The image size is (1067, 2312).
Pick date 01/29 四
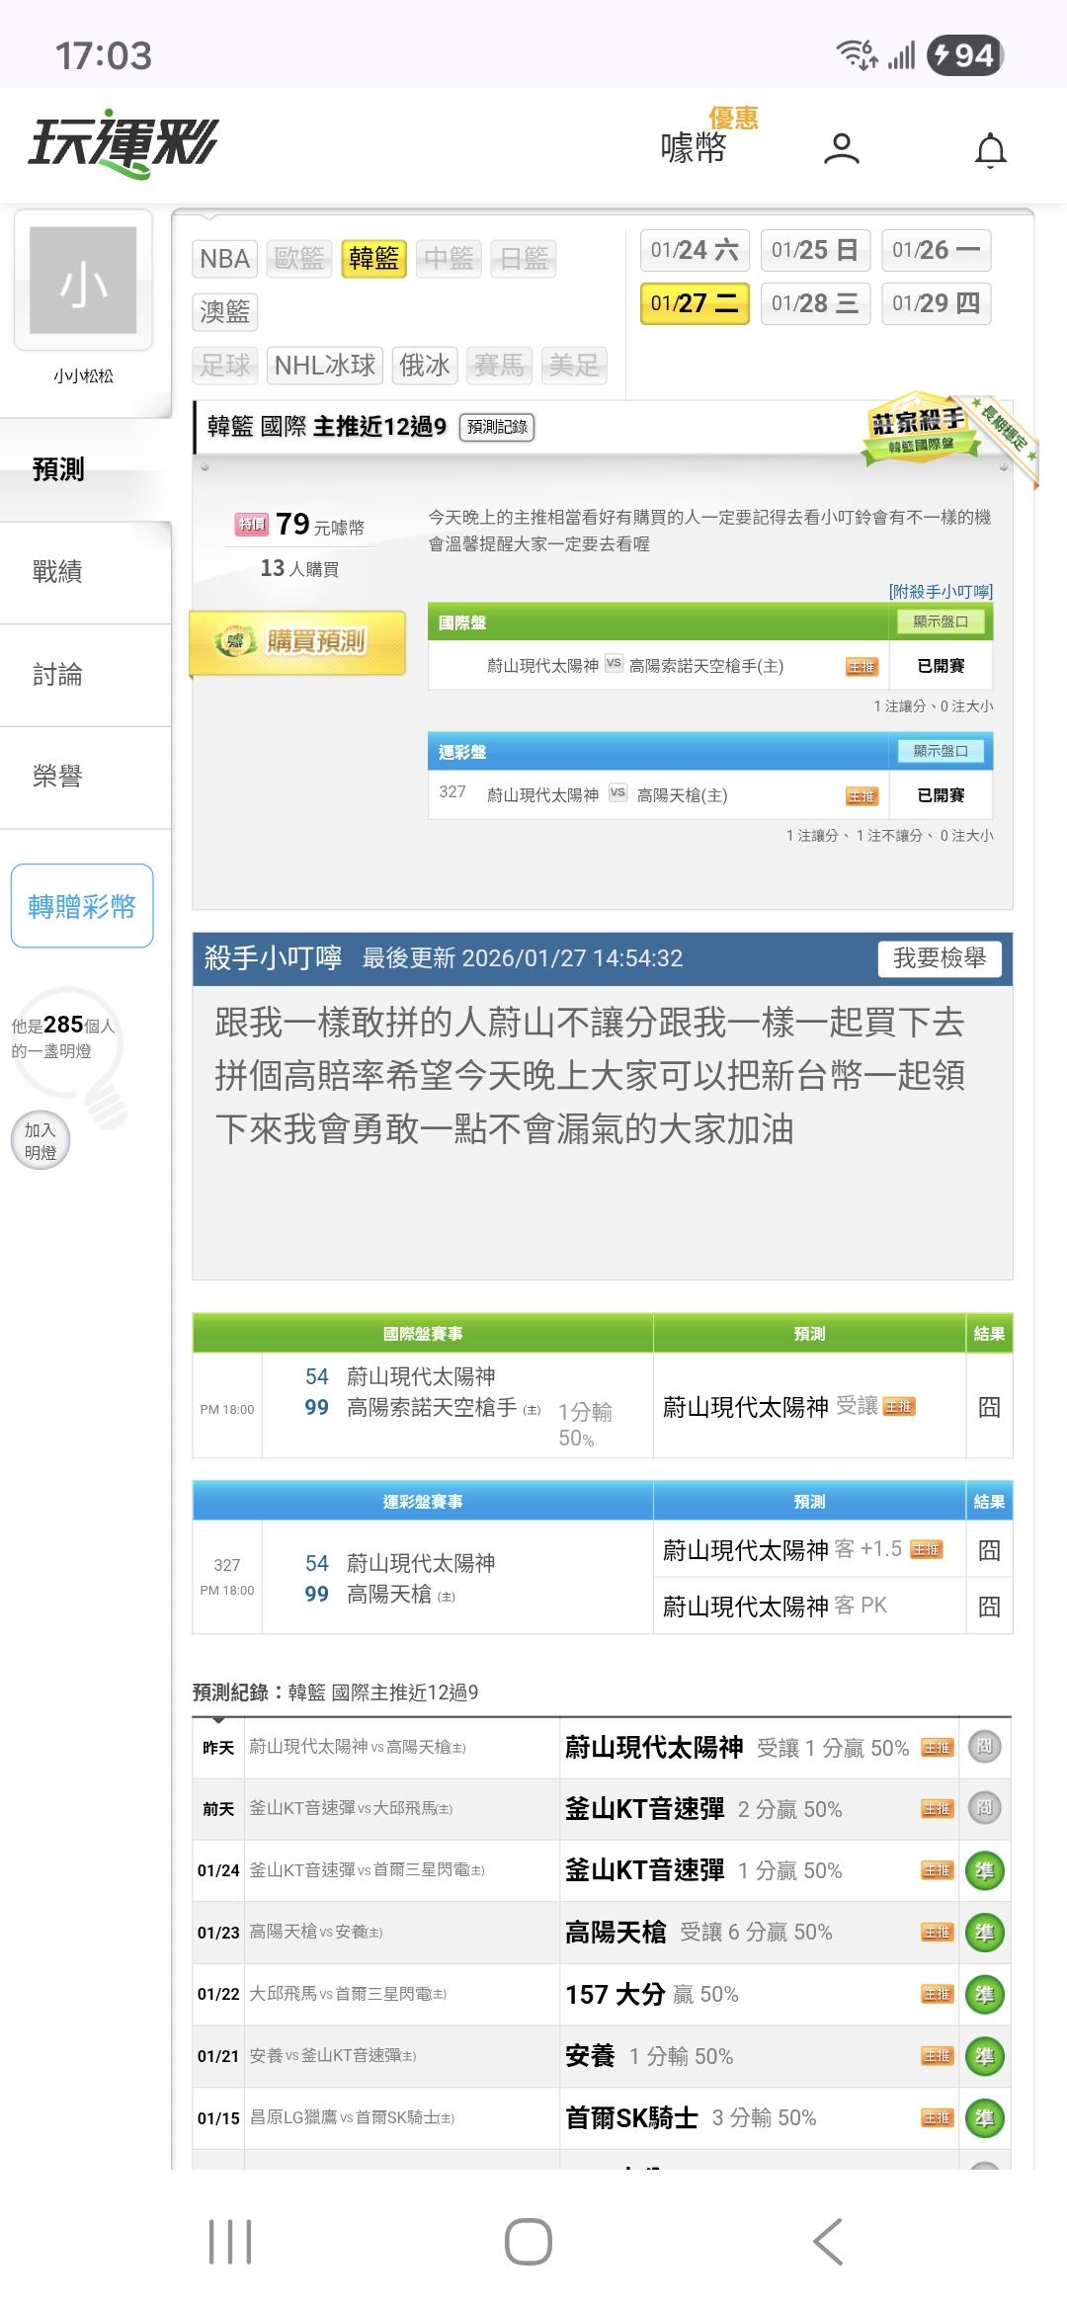click(x=937, y=303)
